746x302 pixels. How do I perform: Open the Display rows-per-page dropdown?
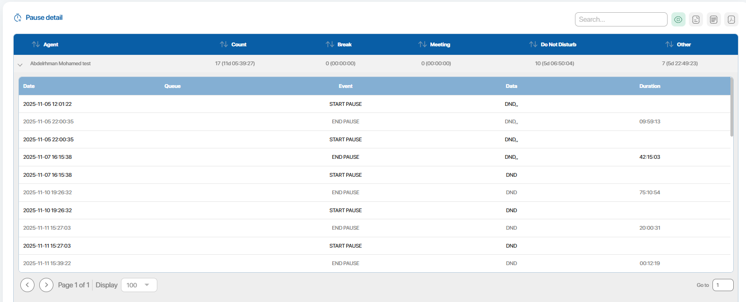point(139,285)
